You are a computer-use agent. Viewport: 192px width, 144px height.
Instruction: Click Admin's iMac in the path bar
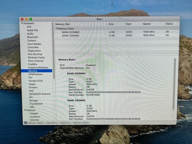36,123
